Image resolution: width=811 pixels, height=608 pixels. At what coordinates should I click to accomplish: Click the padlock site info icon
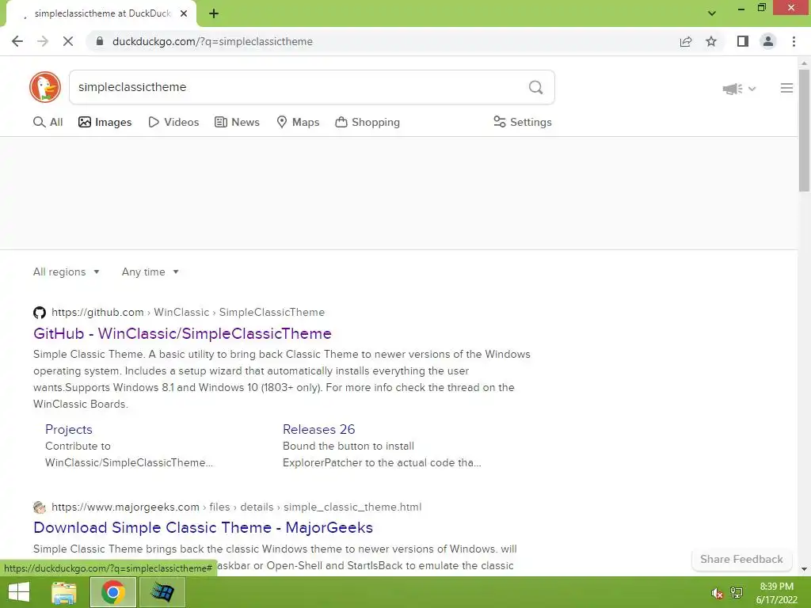[x=100, y=41]
